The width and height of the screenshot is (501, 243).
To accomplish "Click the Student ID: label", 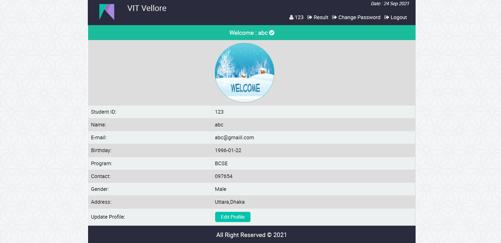I will click(x=104, y=112).
